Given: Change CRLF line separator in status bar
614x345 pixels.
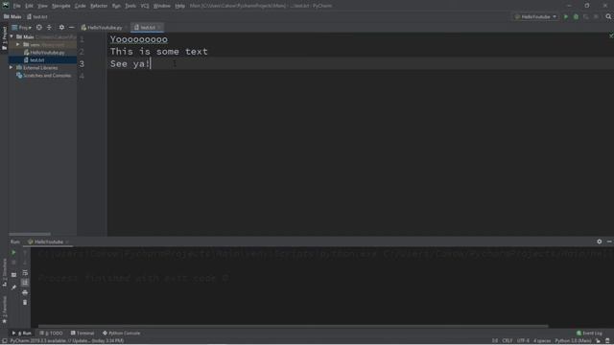Looking at the screenshot, I should [x=508, y=341].
